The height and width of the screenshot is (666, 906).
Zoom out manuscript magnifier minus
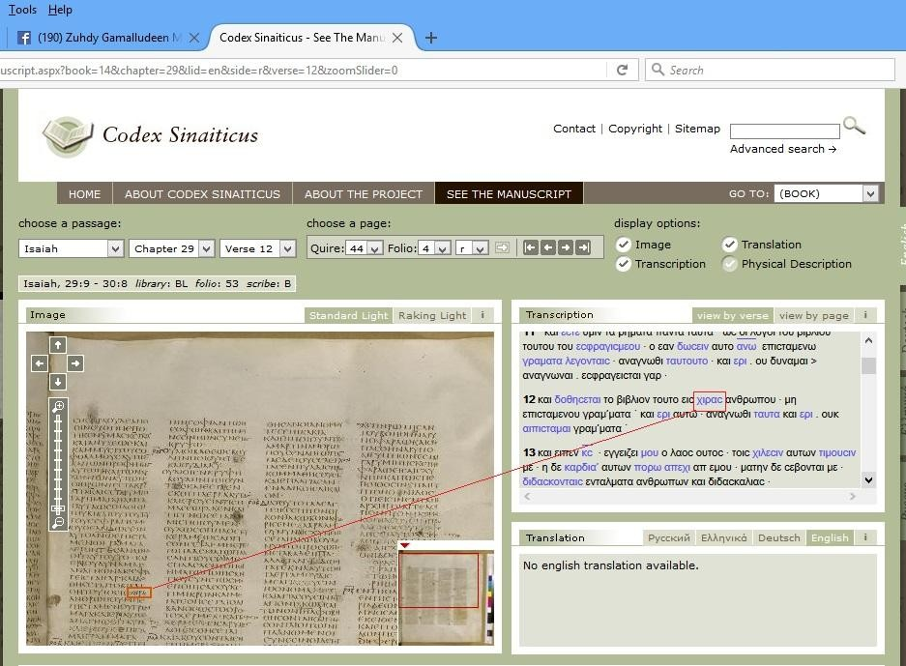(x=58, y=523)
